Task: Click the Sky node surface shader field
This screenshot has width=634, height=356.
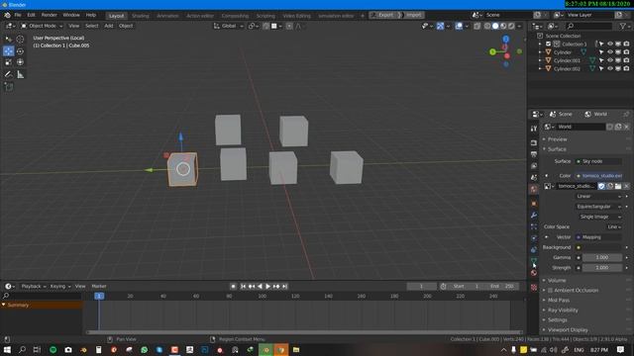Action: (598, 161)
